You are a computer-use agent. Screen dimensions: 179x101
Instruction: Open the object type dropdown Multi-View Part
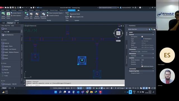tap(138, 29)
